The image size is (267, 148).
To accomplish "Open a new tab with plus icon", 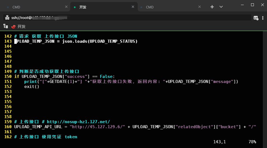I will pos(212,7).
